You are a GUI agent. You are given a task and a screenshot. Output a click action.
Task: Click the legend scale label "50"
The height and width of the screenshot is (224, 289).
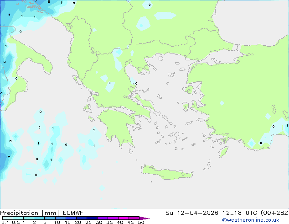pos(141,222)
